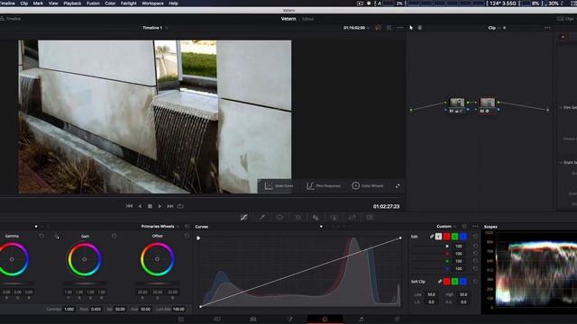Screen dimensions: 577x324
Task: Stop playback in the viewer
Action: pyautogui.click(x=150, y=206)
